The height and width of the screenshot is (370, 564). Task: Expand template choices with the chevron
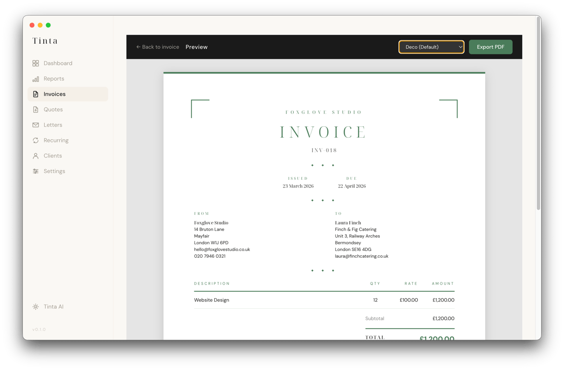coord(458,47)
